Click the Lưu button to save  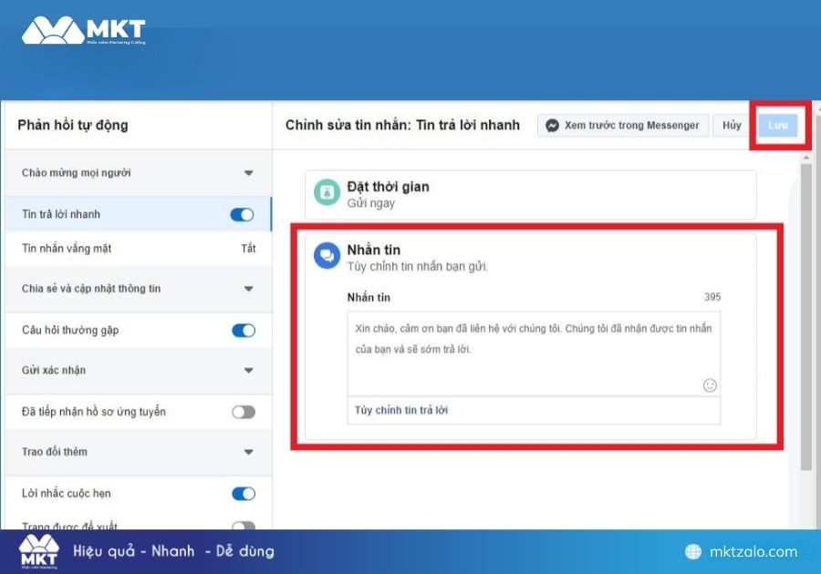(x=778, y=125)
